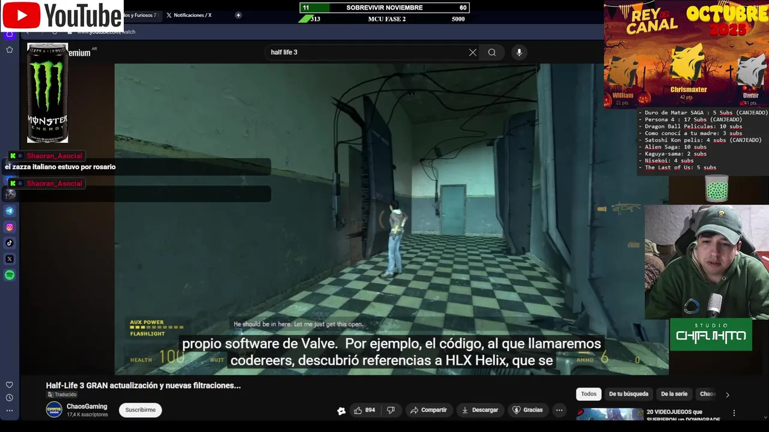Click chat username 'Shaoran_Asocial' top message
The image size is (769, 432).
[54, 156]
